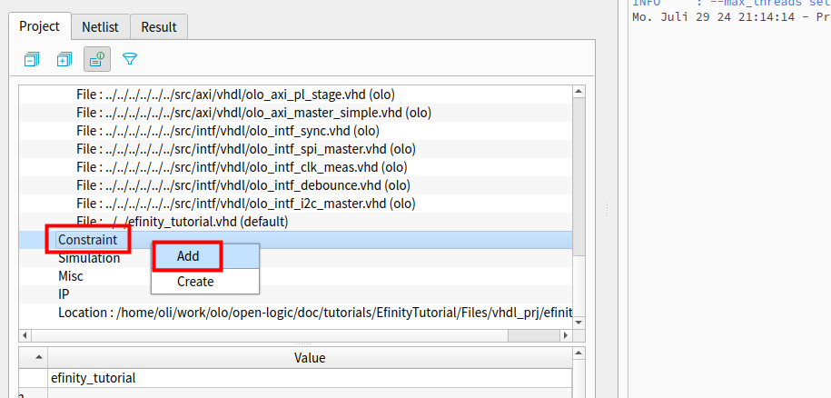Viewport: 831px width, 398px height.
Task: Click the tree's horizontal scrollbar thumb
Action: 269,335
